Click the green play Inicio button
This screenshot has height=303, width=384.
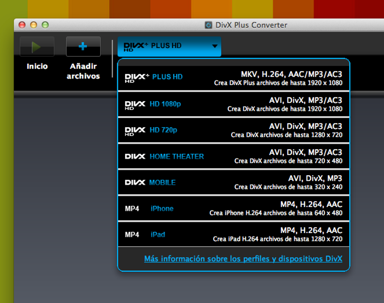click(37, 47)
